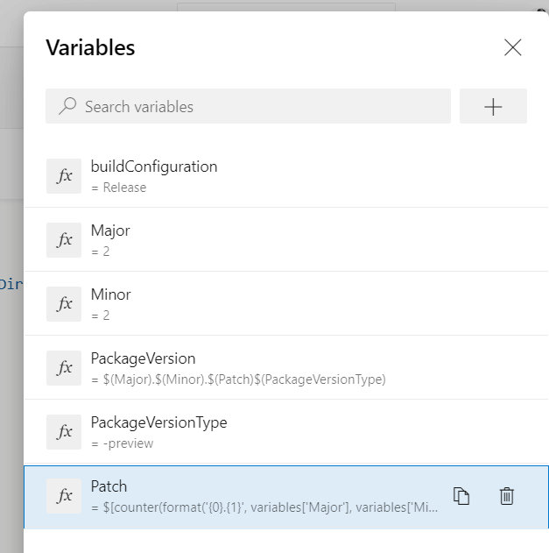Click the Search variables field
Image resolution: width=549 pixels, height=553 pixels.
click(263, 107)
